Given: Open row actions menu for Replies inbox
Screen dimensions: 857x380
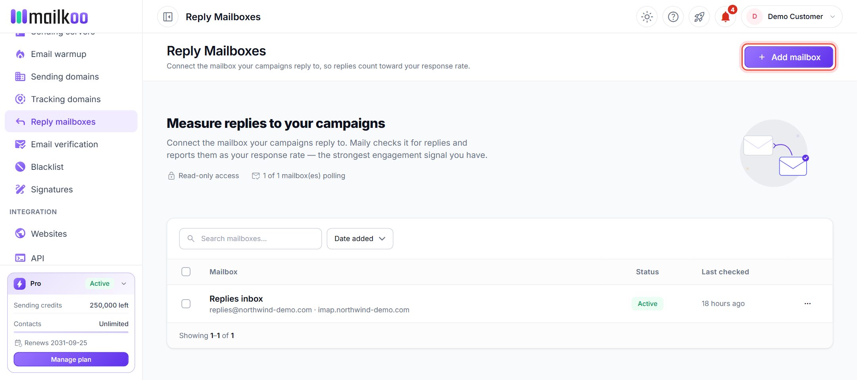Looking at the screenshot, I should tap(807, 304).
